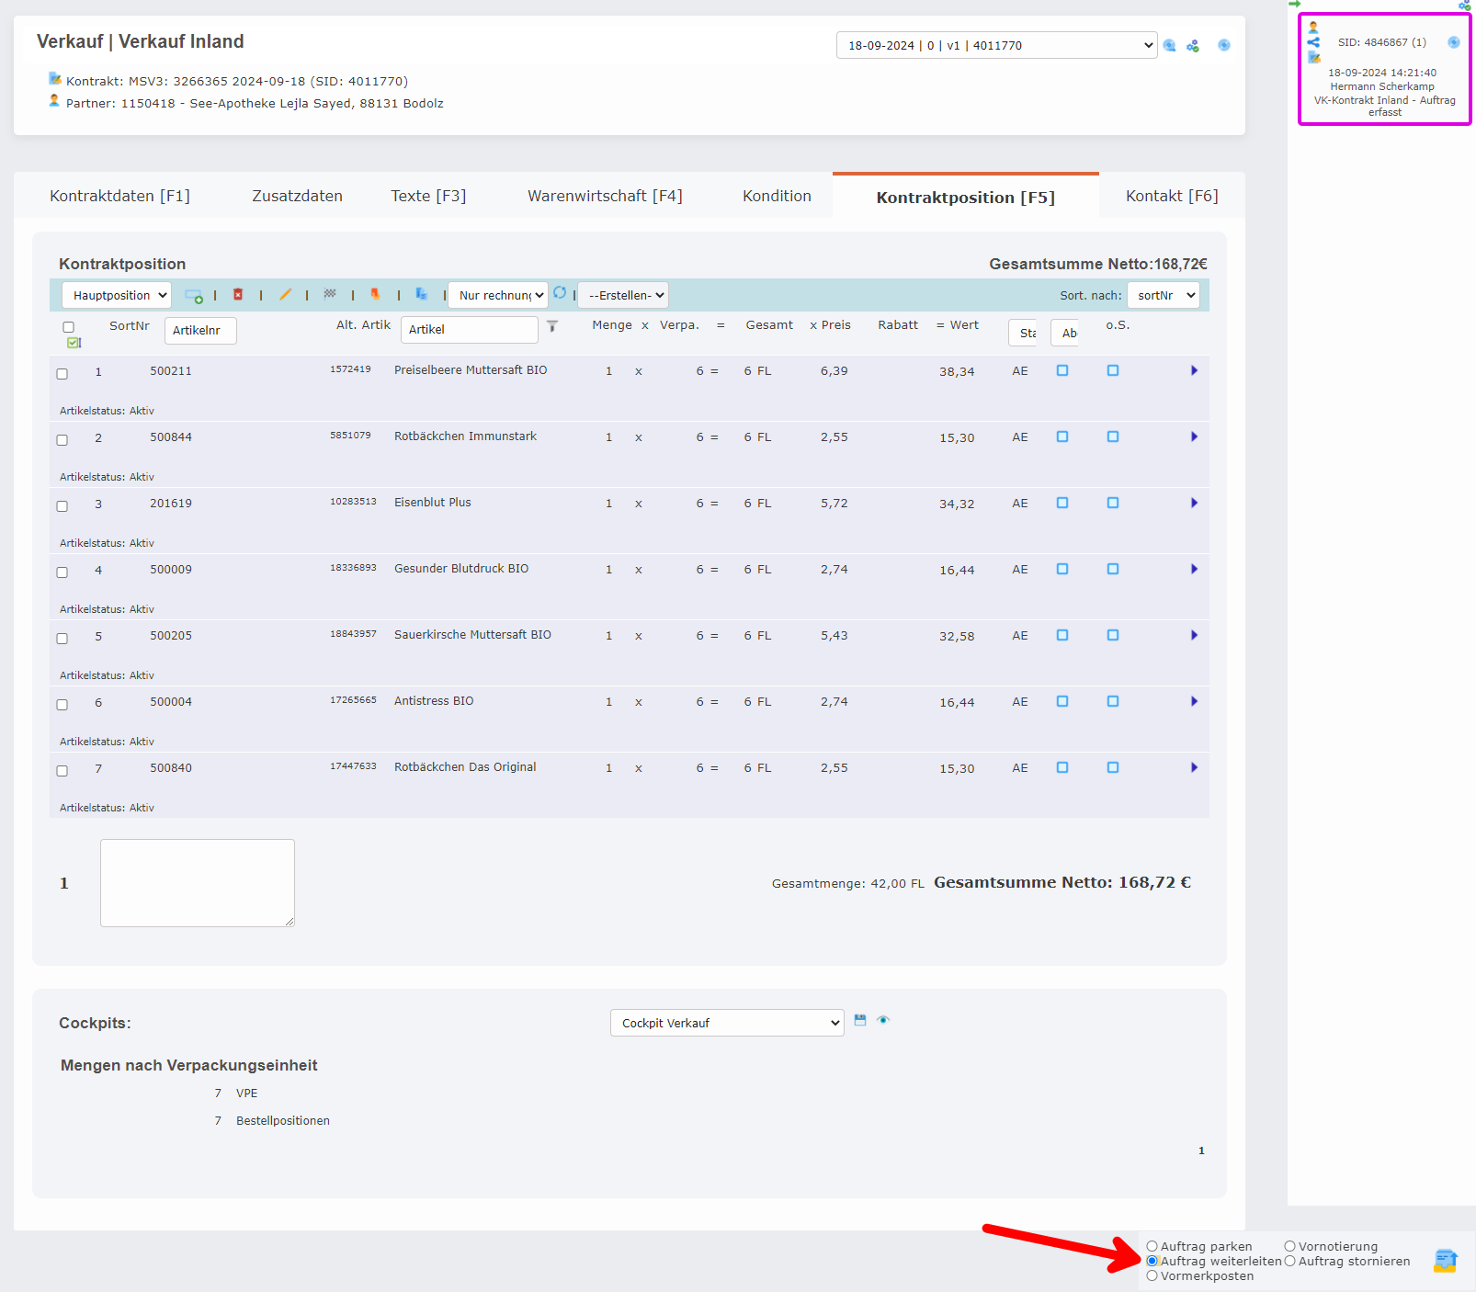The height and width of the screenshot is (1292, 1476).
Task: Click the red delete position trash icon
Action: (238, 295)
